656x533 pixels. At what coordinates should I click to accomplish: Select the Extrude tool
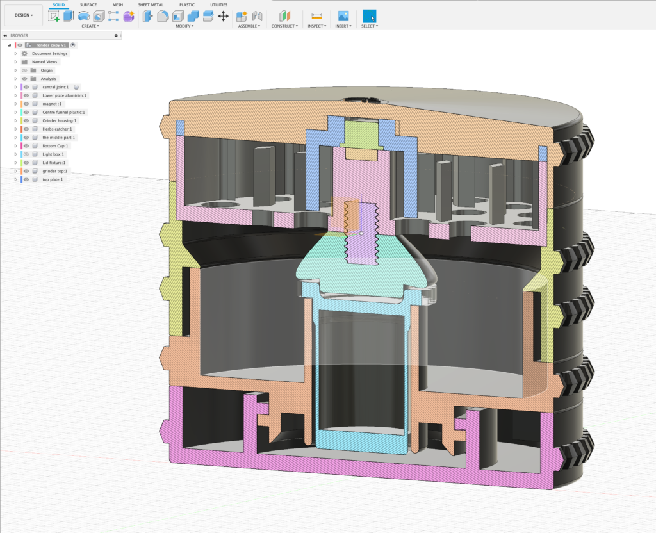69,16
